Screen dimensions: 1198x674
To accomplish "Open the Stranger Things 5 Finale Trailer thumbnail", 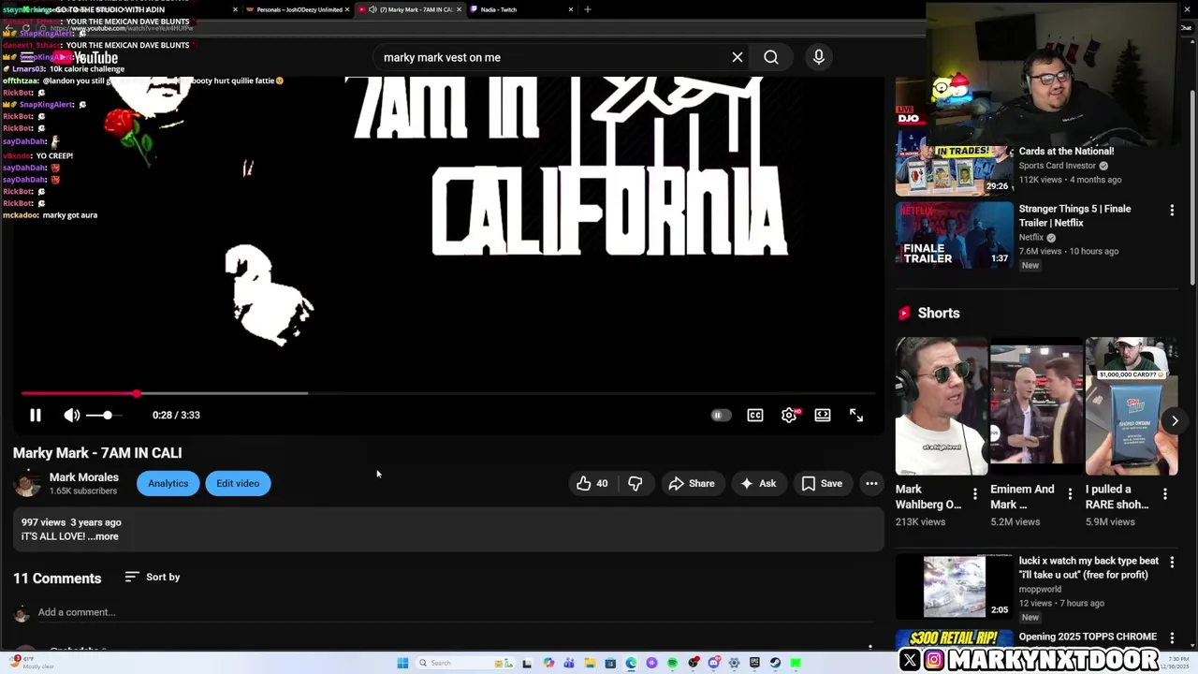I will (x=954, y=235).
